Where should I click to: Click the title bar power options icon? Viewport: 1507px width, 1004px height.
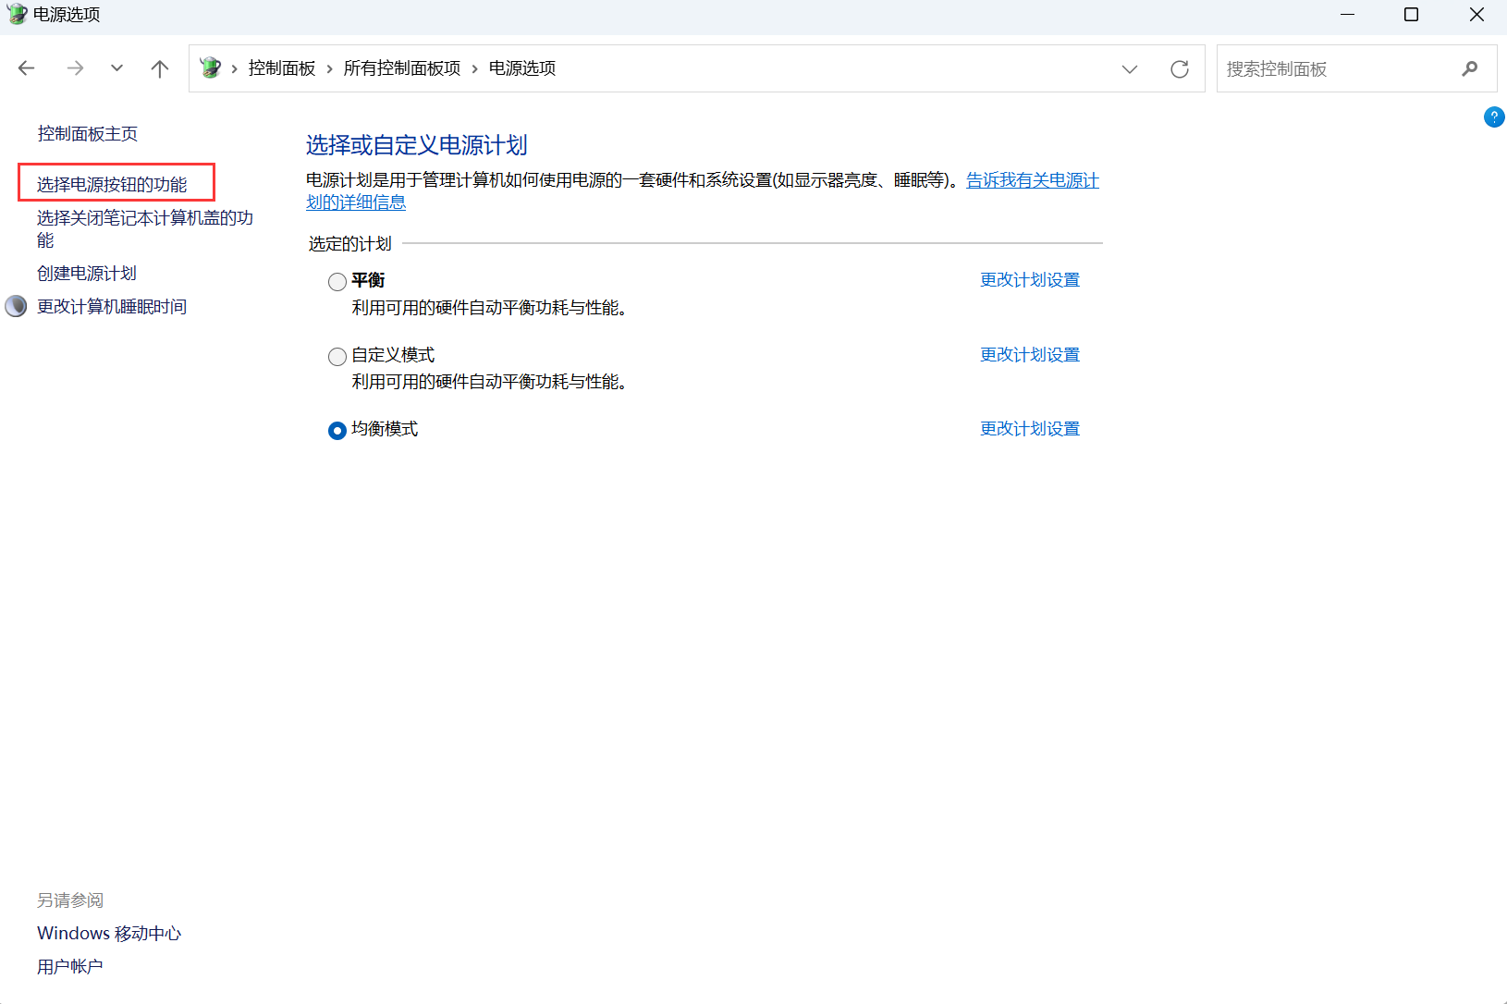(x=17, y=14)
